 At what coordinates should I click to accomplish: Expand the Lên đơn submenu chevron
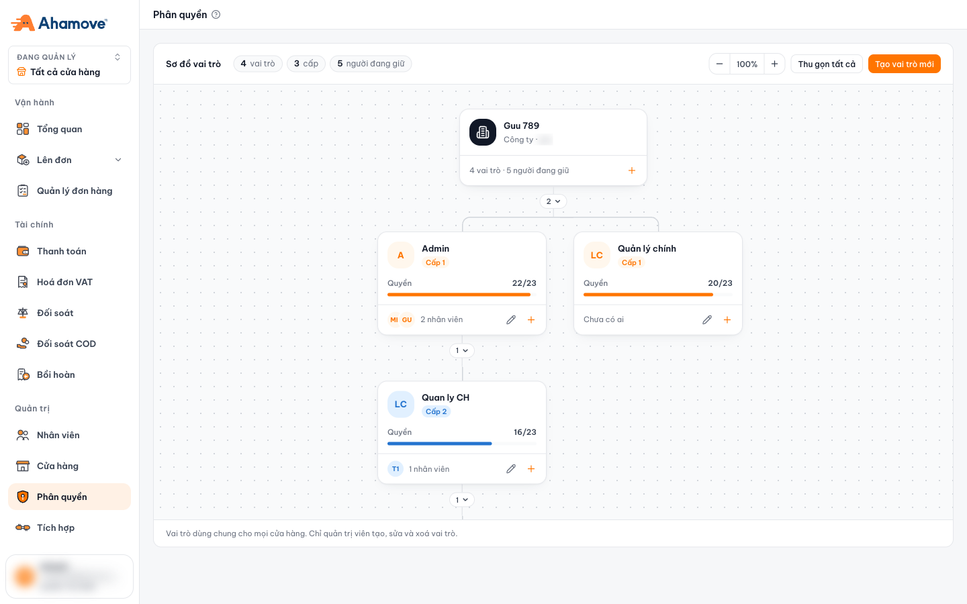[x=118, y=160]
